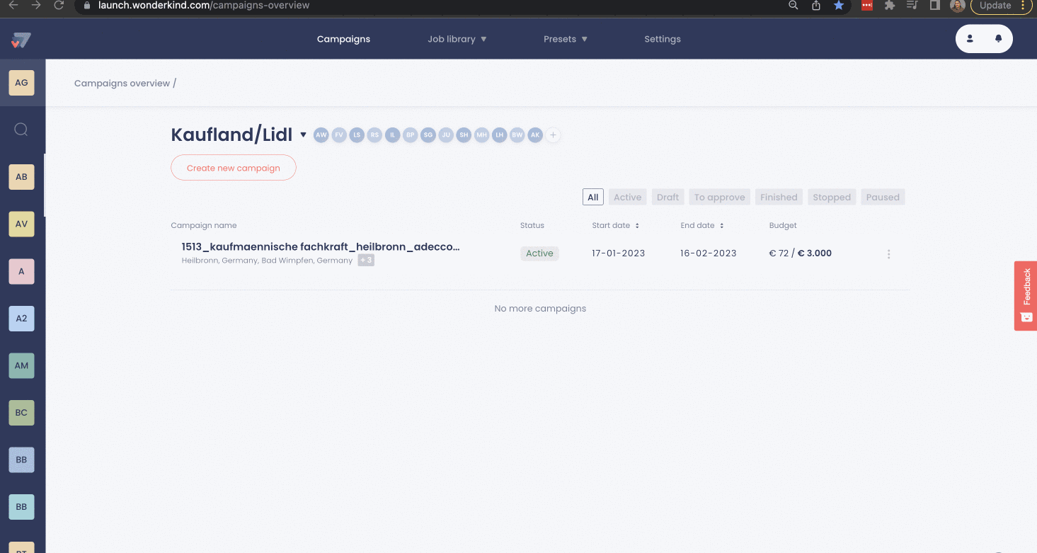
Task: Click the SH member avatar
Action: point(464,135)
